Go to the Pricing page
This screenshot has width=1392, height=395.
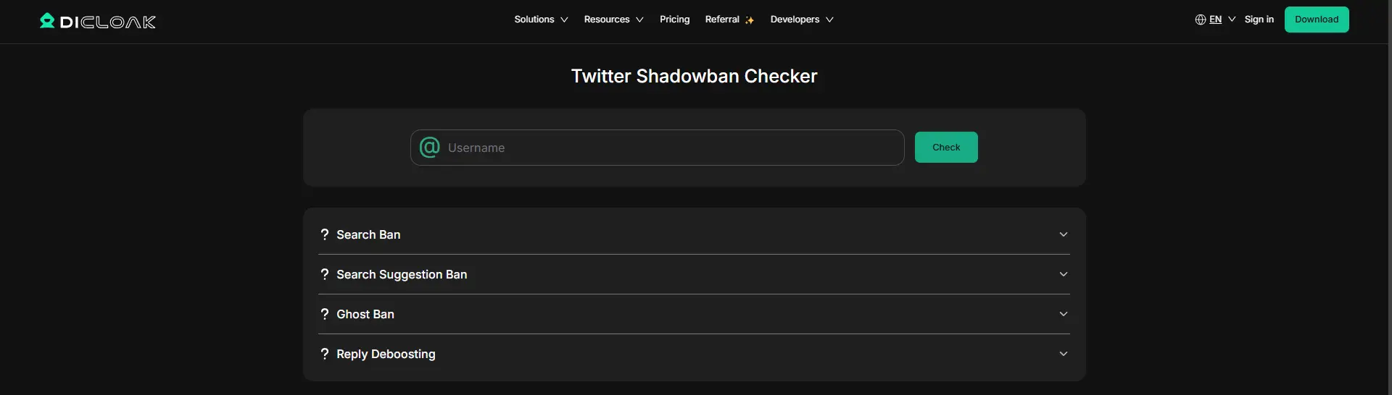pos(674,20)
